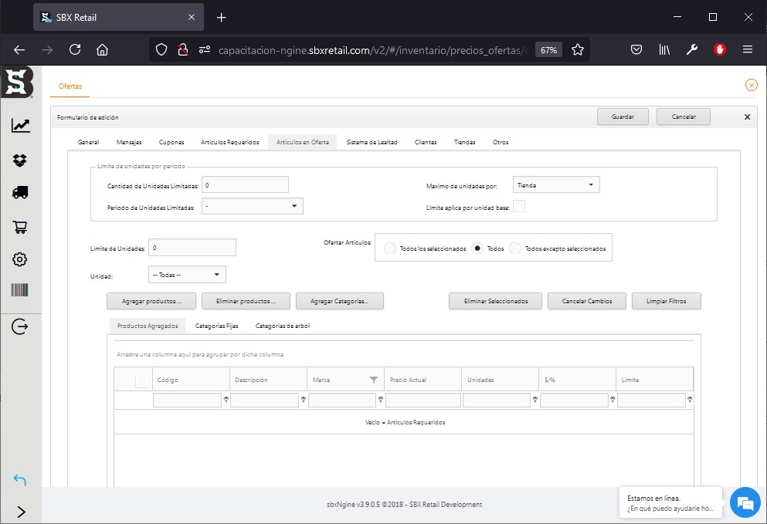Image resolution: width=767 pixels, height=524 pixels.
Task: Click the 'Cantidad de Unidades Limitadas' input field
Action: pos(244,185)
